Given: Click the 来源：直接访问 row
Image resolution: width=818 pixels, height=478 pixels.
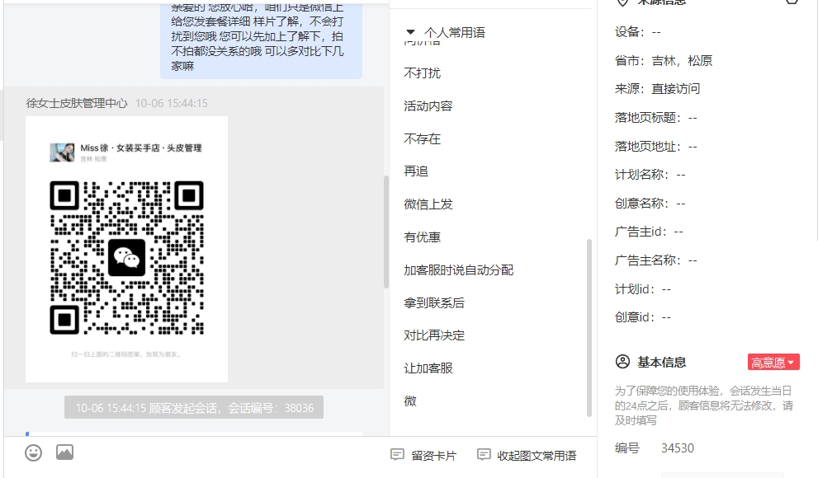Looking at the screenshot, I should (657, 89).
